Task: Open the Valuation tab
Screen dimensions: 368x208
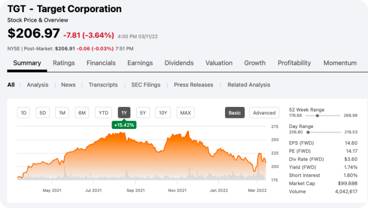Action: tap(219, 63)
